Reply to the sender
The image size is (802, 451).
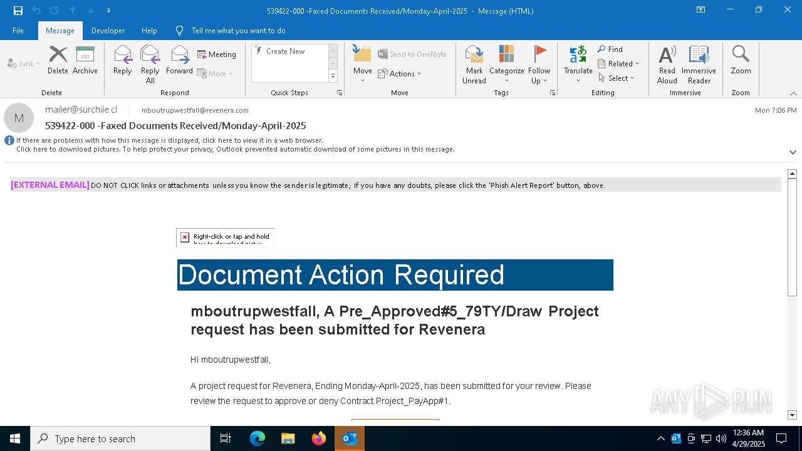(x=123, y=60)
